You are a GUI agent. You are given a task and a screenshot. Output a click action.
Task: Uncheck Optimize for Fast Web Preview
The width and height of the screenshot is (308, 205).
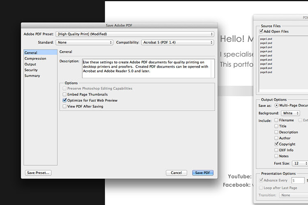pos(64,100)
